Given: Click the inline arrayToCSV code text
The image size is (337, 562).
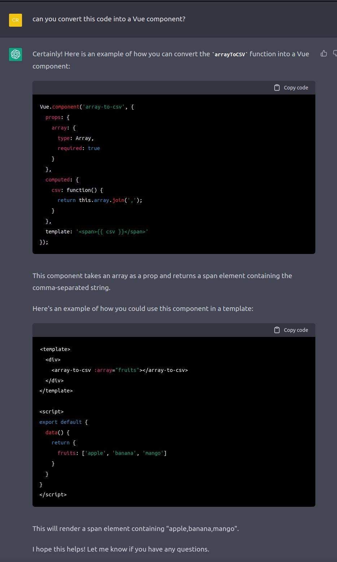Looking at the screenshot, I should click(x=230, y=54).
